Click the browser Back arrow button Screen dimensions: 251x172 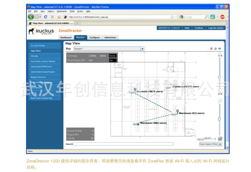pyautogui.click(x=31, y=17)
